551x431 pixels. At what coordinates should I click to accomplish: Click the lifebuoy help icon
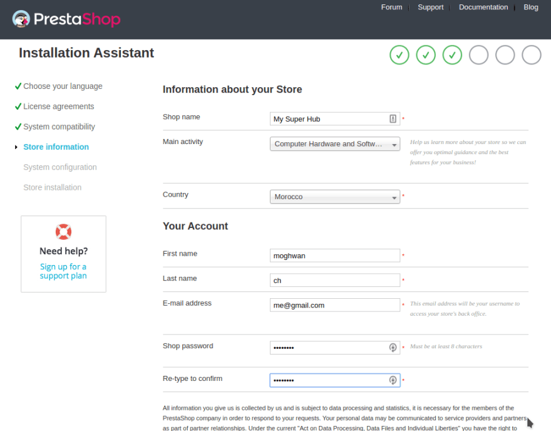click(x=63, y=232)
